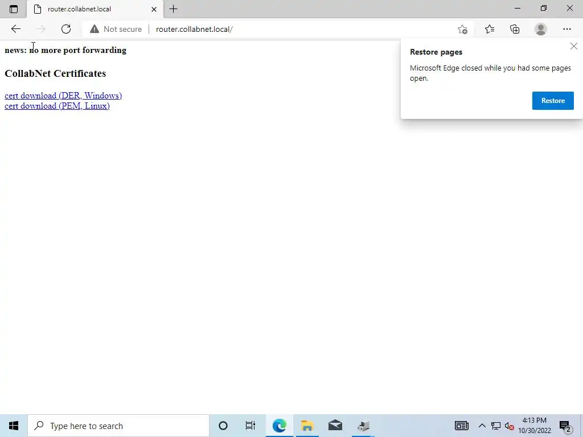Go back to previous page
The width and height of the screenshot is (583, 437).
click(x=15, y=29)
